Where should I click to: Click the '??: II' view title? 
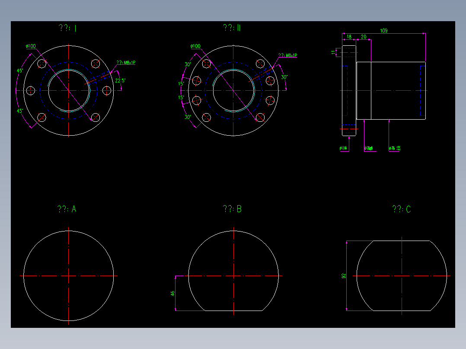coord(232,28)
